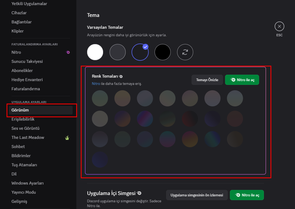Go to Sohbet settings
The image size is (295, 209).
pyautogui.click(x=18, y=147)
